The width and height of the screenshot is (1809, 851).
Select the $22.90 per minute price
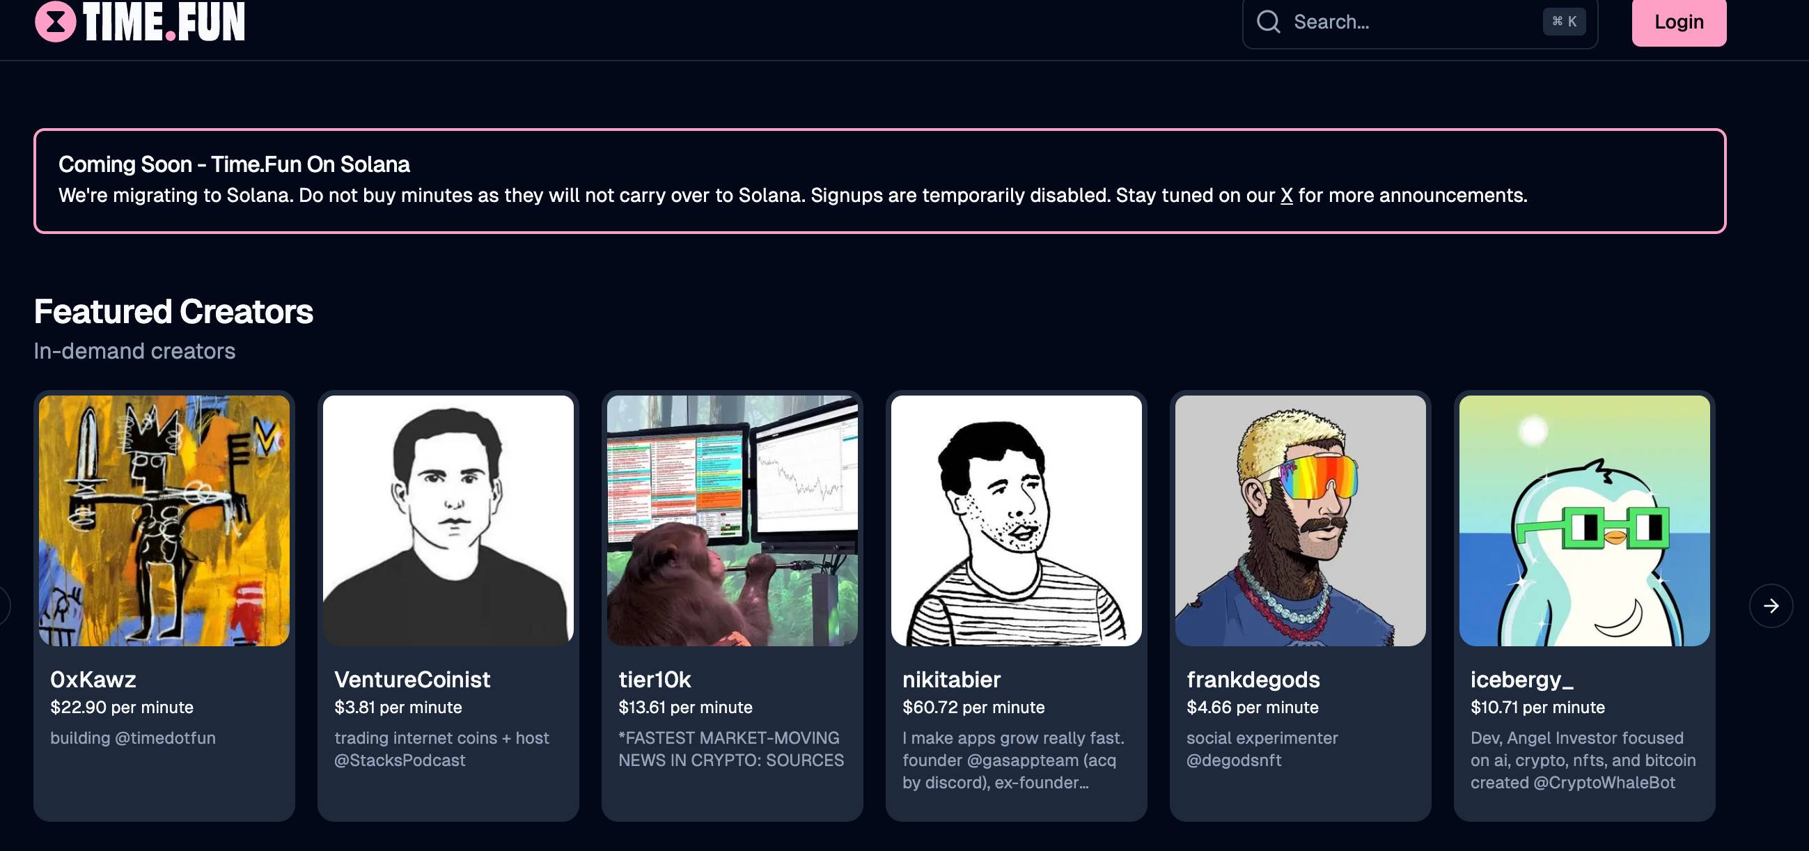tap(122, 707)
